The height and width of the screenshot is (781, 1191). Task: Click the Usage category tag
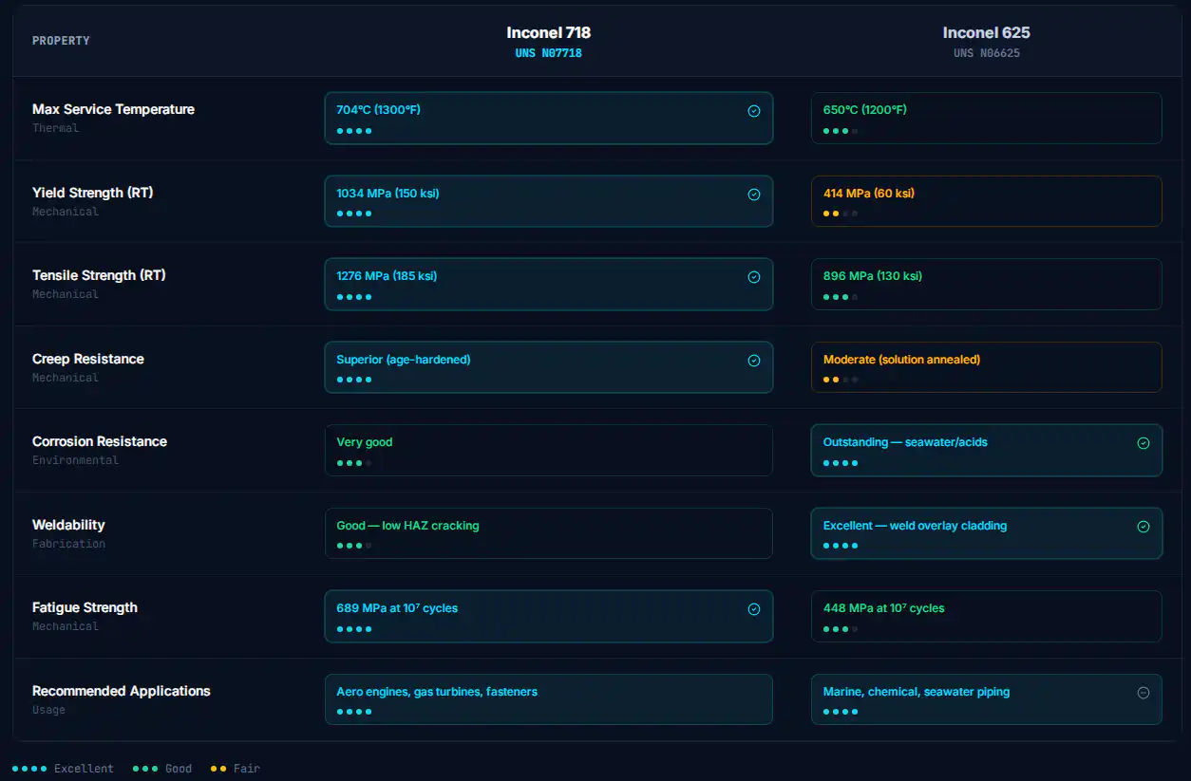pos(48,710)
